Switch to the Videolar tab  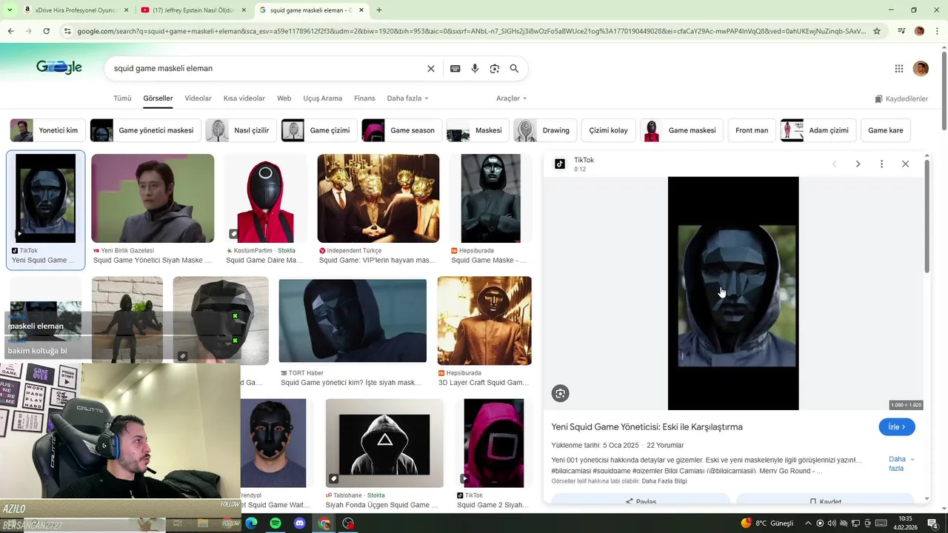(198, 98)
